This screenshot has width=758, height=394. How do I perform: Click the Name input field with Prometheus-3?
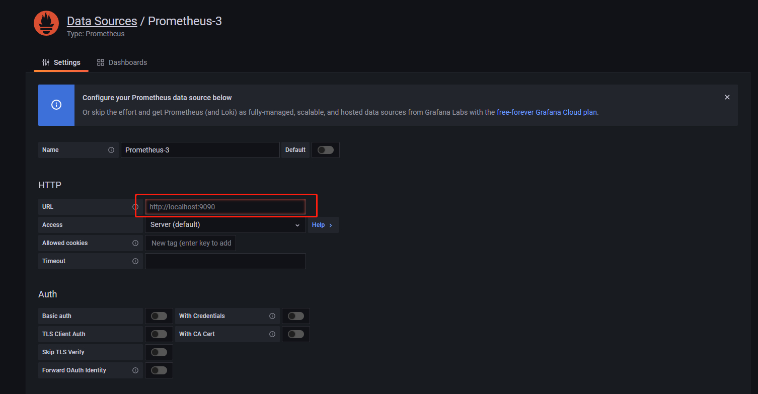point(200,150)
